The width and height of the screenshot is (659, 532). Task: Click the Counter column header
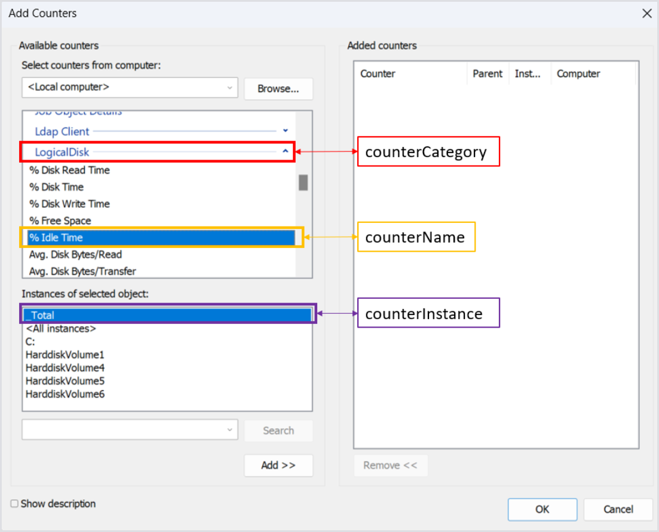[378, 74]
